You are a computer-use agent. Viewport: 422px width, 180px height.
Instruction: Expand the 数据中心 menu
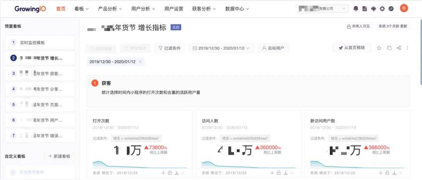pyautogui.click(x=238, y=9)
